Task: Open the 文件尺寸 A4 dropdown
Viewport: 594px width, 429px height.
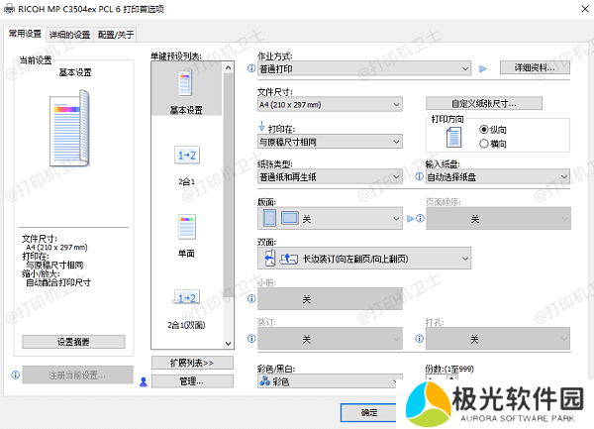Action: pos(328,104)
